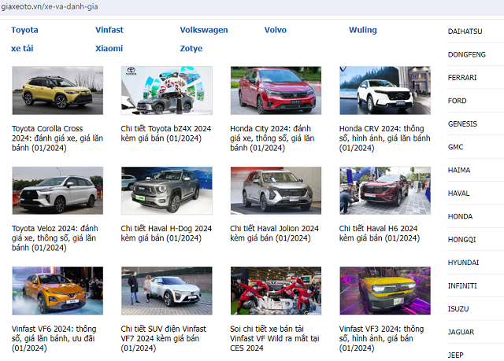
Task: Select the Wuling brand link
Action: click(x=363, y=30)
